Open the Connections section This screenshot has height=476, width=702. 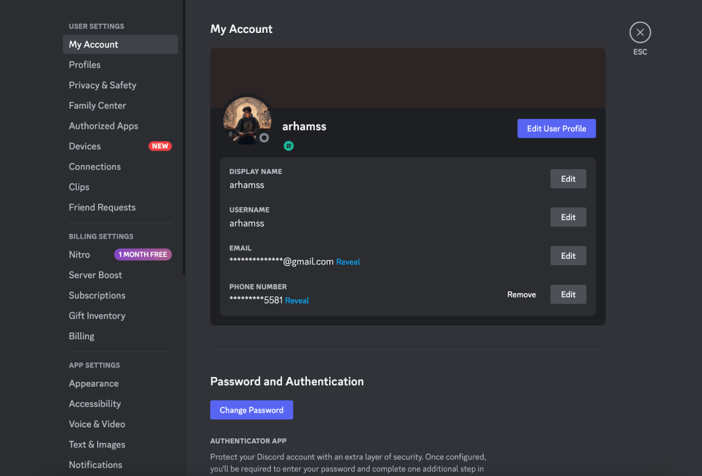95,166
